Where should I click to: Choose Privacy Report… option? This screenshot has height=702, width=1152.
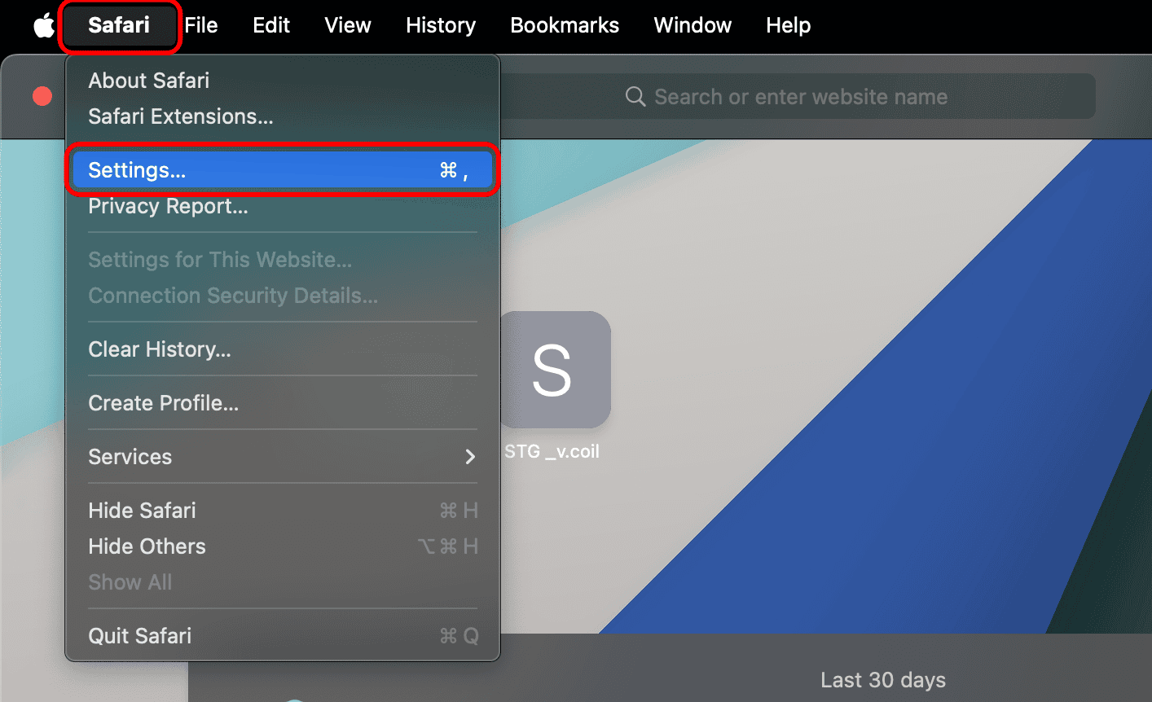(168, 207)
